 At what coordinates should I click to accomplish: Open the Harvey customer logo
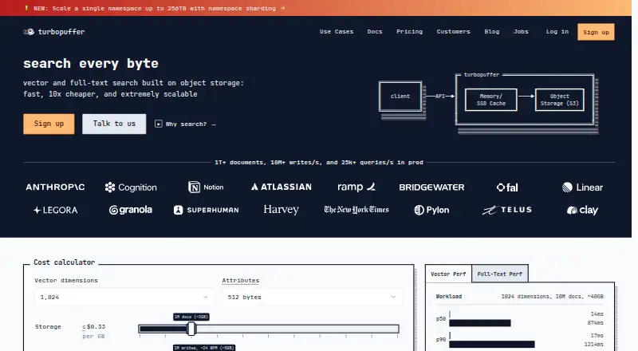(x=282, y=210)
